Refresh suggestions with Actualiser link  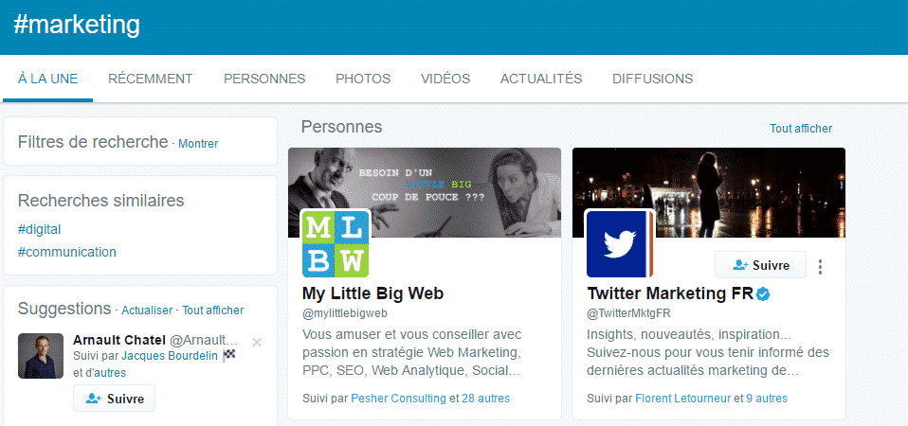tap(147, 311)
